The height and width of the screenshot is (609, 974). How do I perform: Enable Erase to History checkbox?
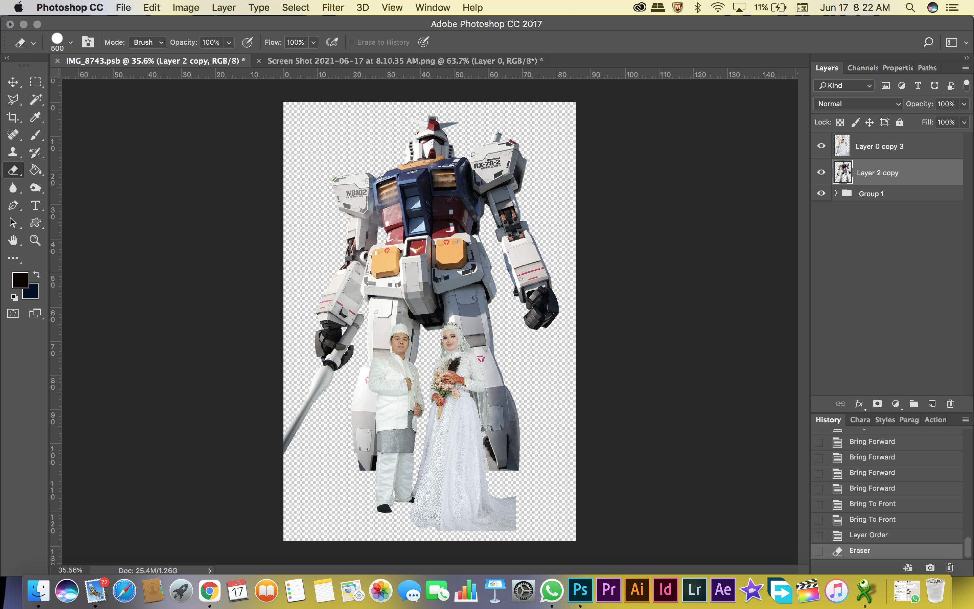pyautogui.click(x=352, y=42)
